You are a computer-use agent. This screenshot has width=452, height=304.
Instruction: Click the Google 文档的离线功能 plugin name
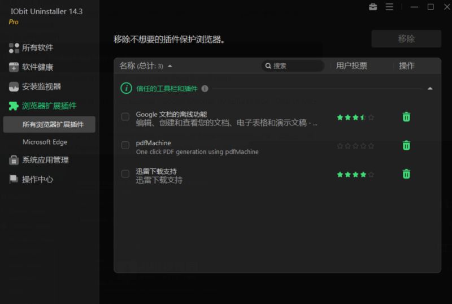171,114
